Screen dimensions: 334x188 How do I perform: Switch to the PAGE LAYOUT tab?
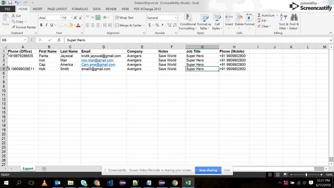[x=57, y=9]
